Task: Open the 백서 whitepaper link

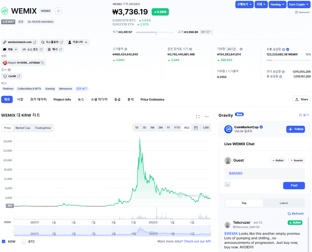Action: [x=55, y=49]
